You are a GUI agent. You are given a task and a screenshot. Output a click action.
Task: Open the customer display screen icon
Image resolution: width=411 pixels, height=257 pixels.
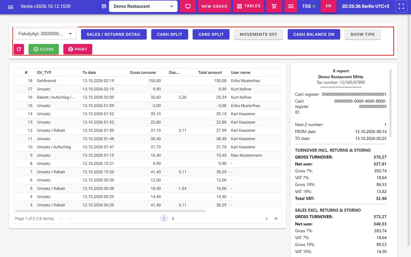point(188,6)
